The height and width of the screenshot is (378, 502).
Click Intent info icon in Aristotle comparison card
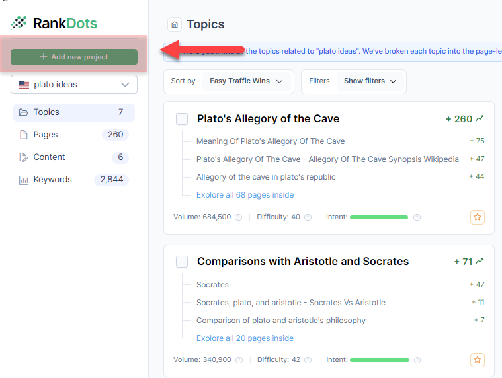point(417,361)
